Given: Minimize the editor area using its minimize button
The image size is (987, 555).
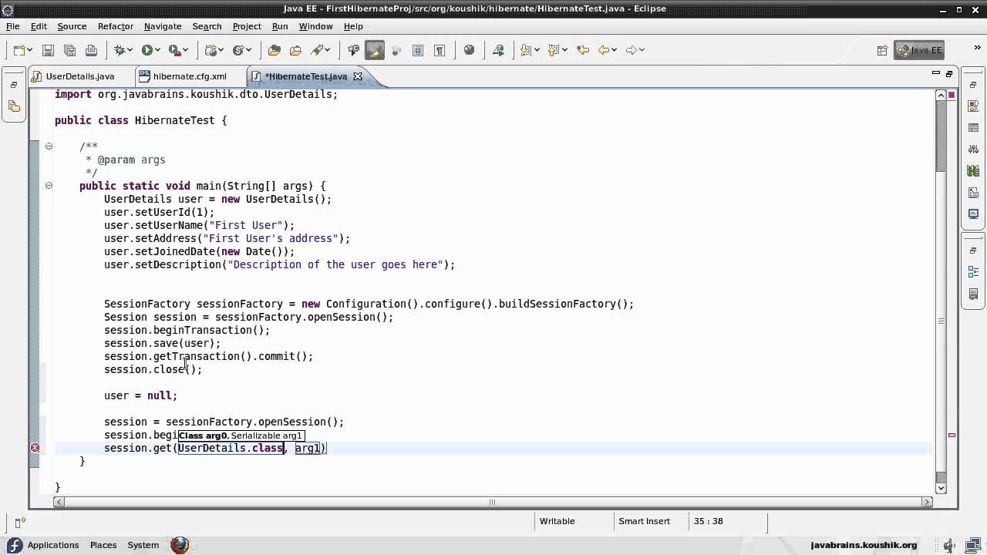Looking at the screenshot, I should [935, 74].
